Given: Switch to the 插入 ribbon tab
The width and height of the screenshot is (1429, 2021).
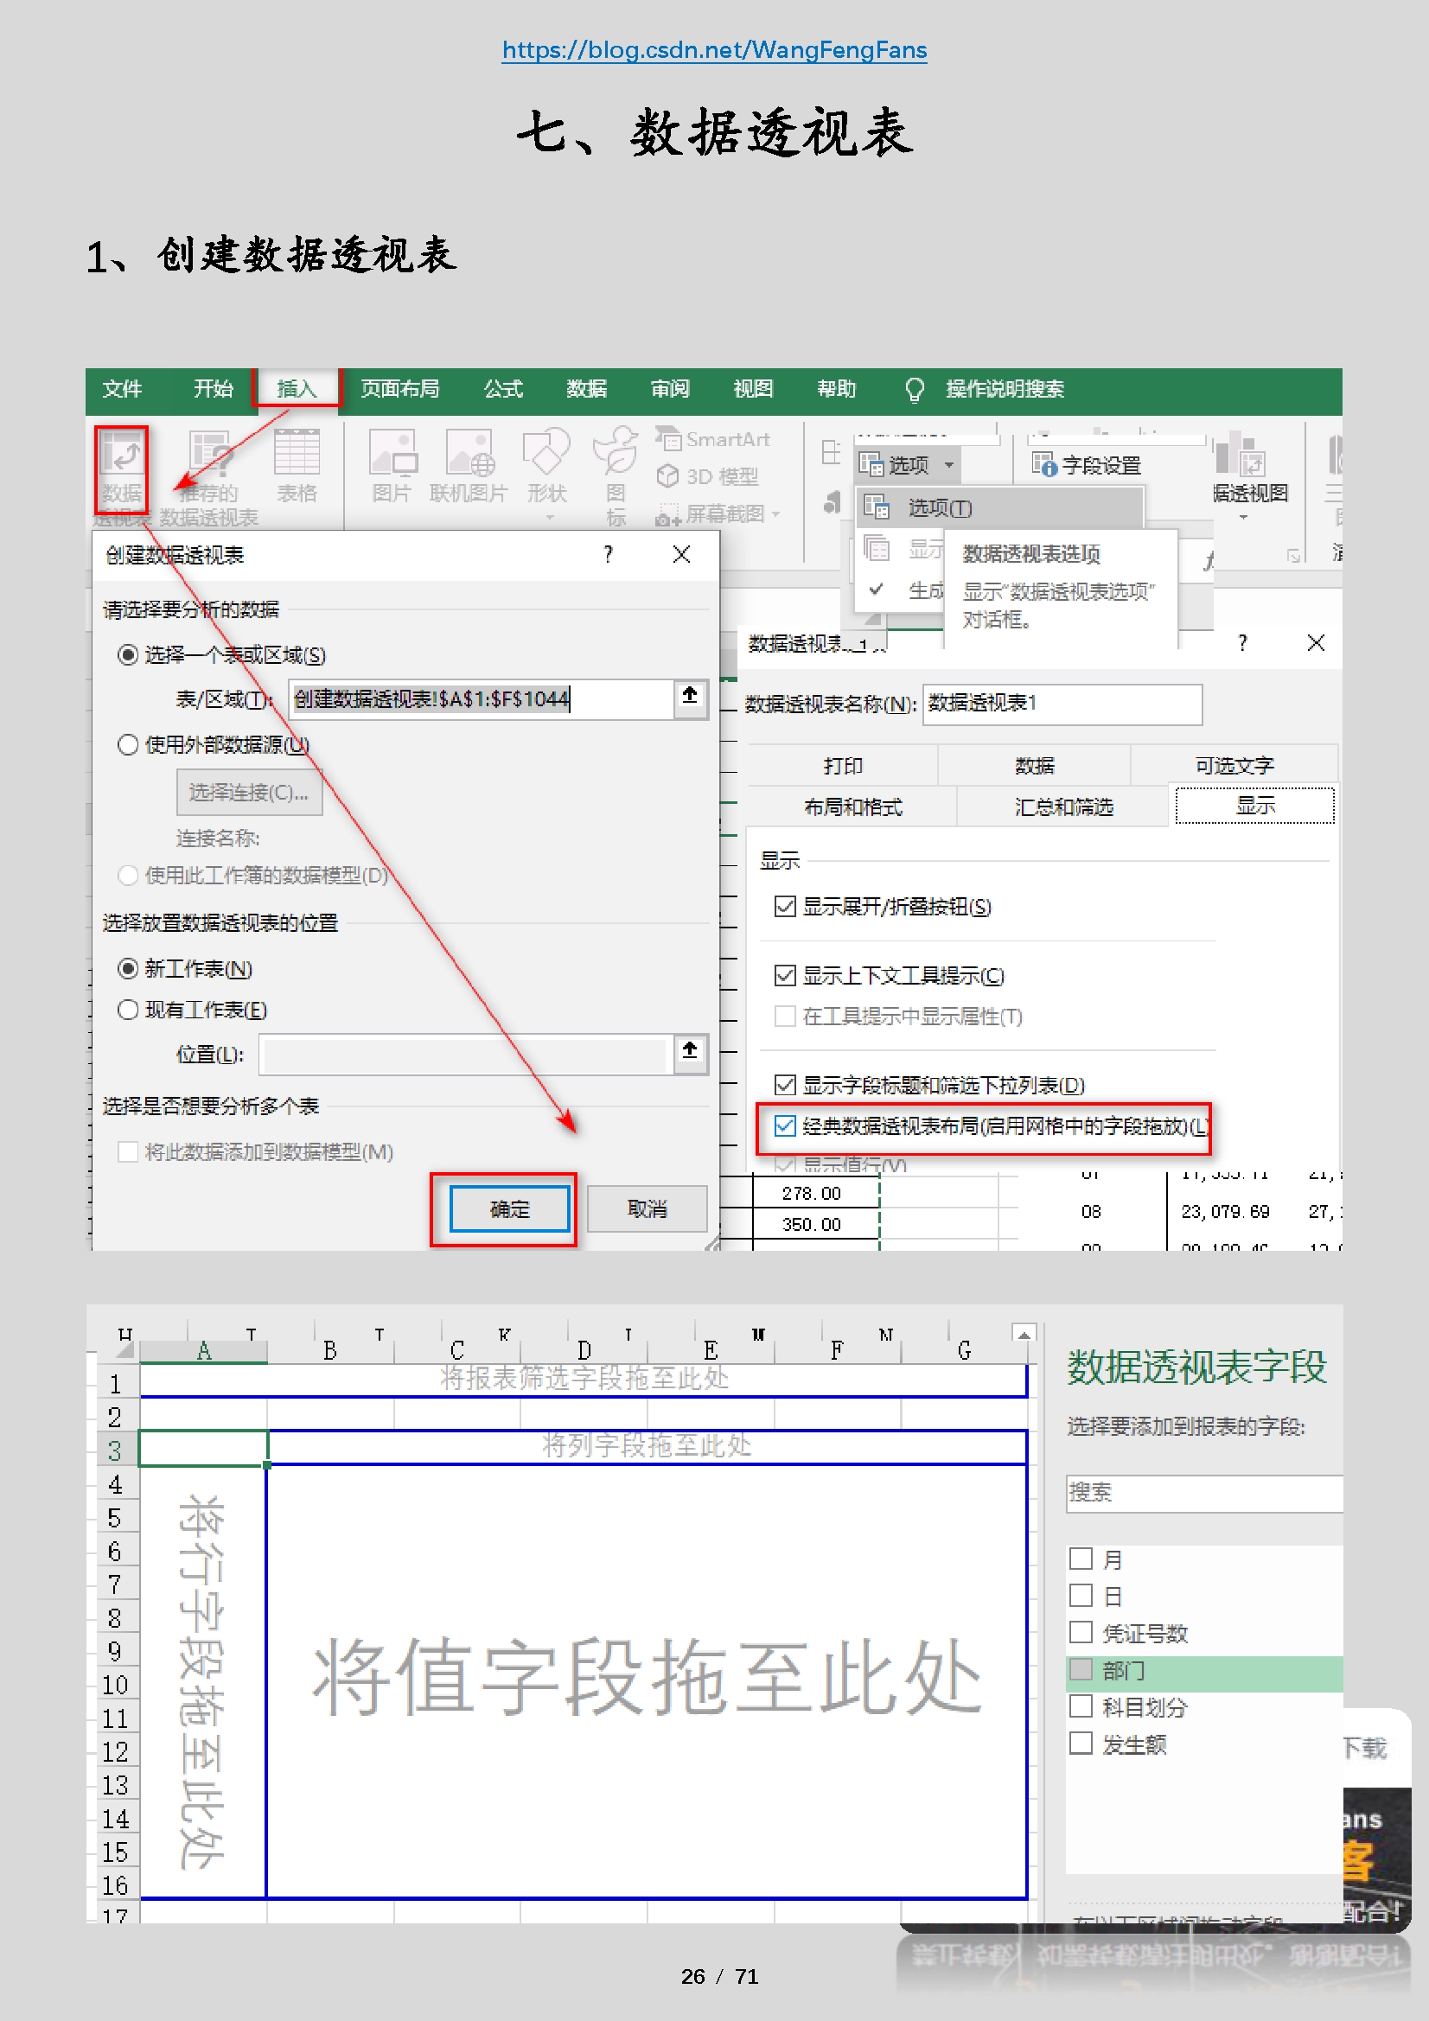Looking at the screenshot, I should [x=296, y=388].
